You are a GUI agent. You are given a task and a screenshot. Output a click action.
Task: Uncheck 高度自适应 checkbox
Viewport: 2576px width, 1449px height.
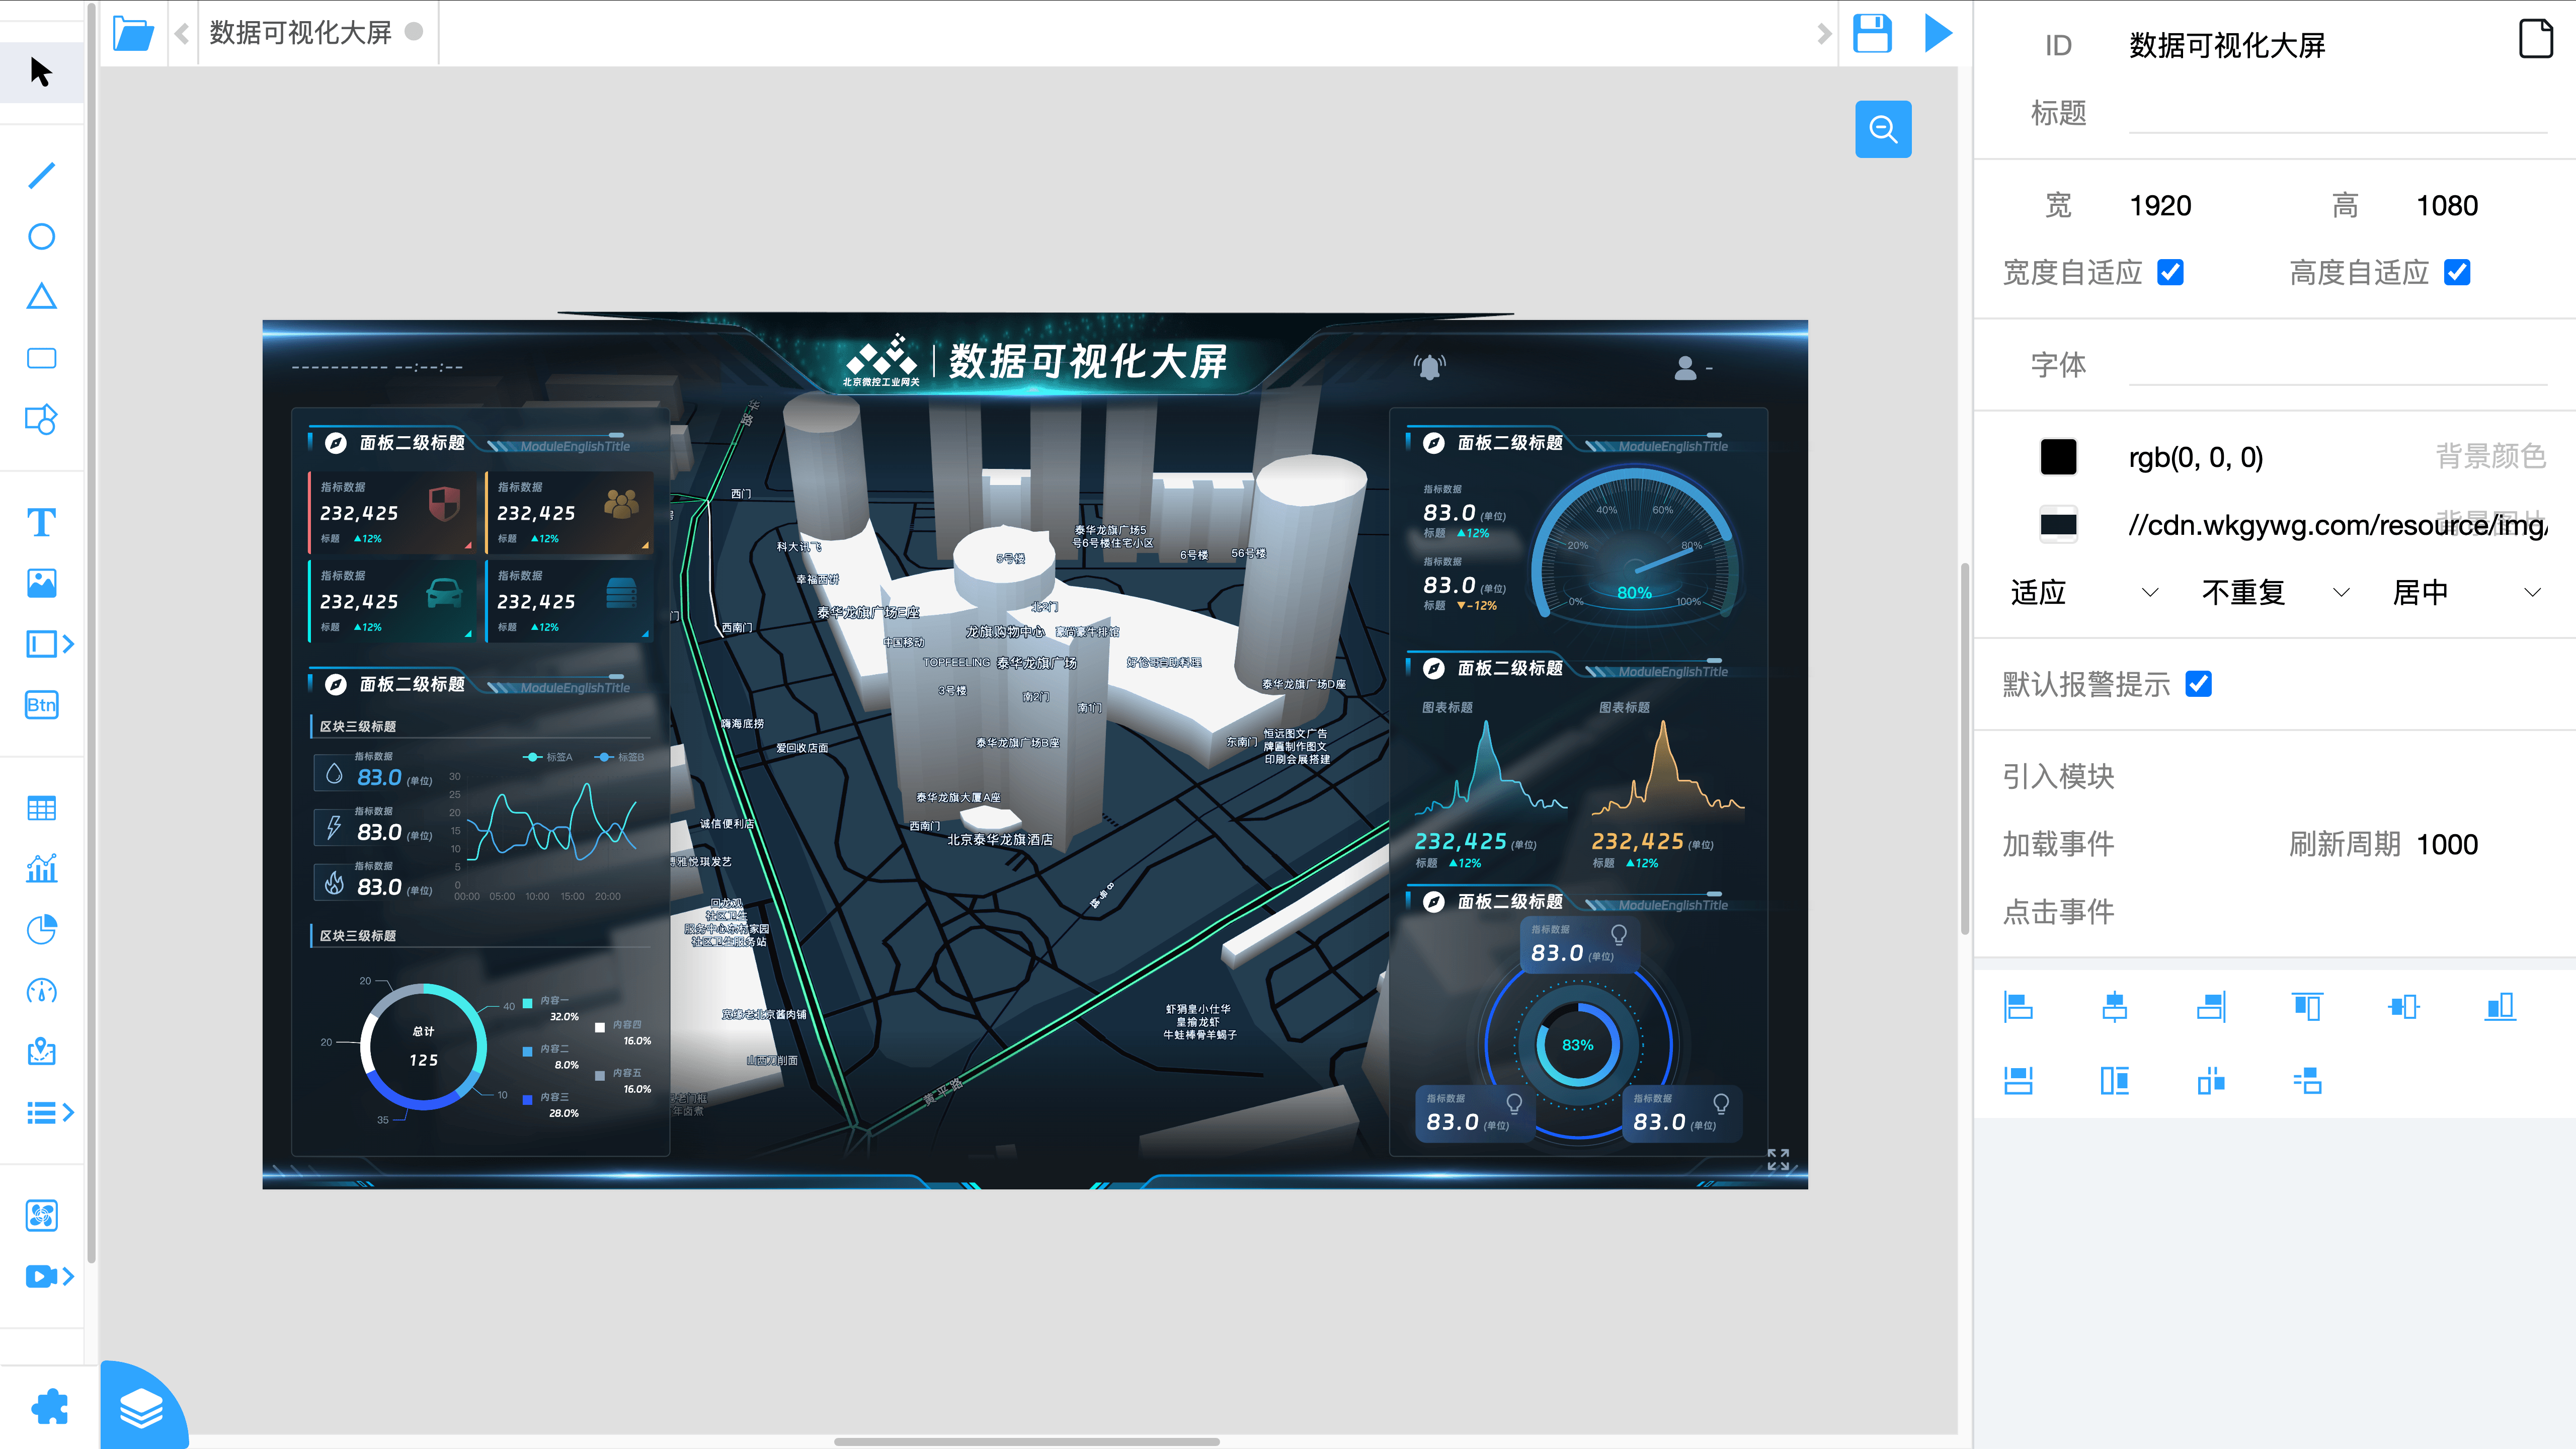click(2457, 272)
